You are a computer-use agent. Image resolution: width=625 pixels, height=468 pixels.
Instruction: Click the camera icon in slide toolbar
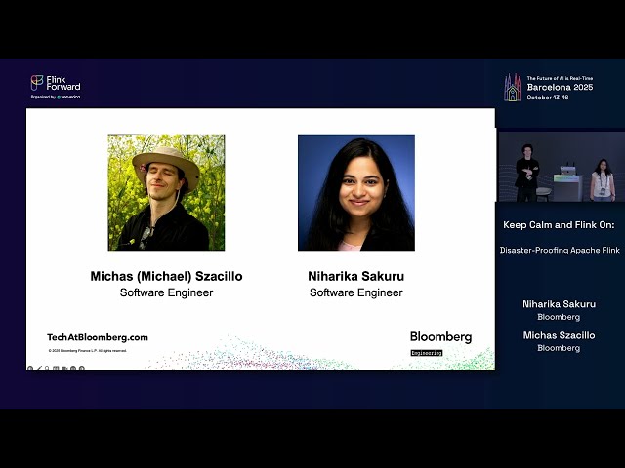[64, 369]
